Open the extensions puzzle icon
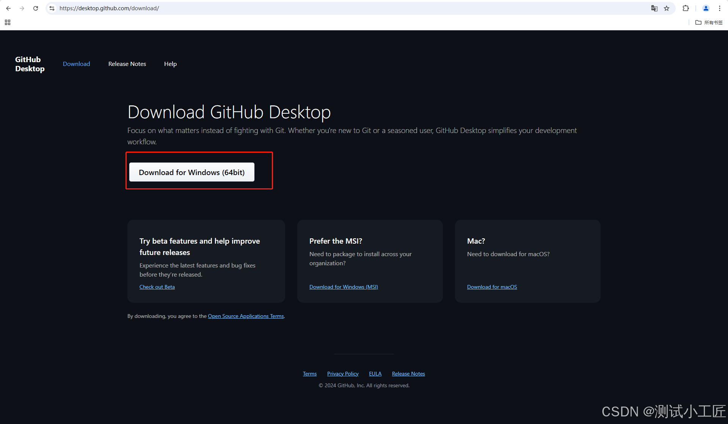The image size is (728, 424). pyautogui.click(x=686, y=8)
